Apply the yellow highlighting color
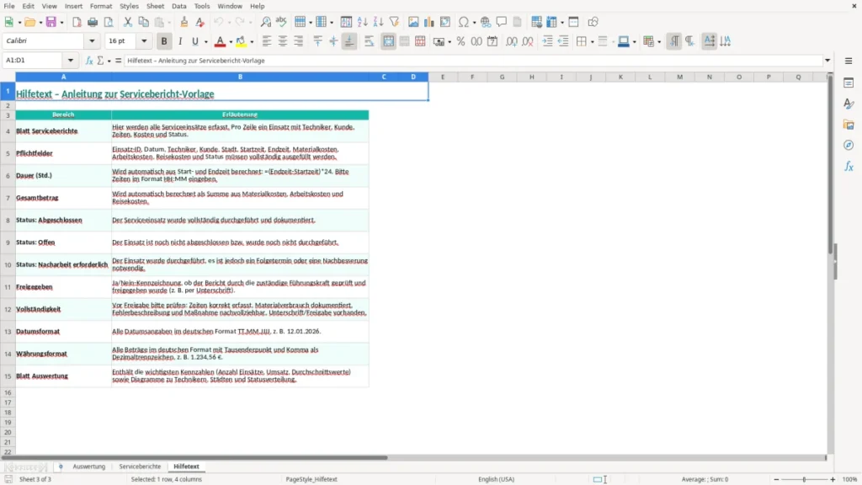The image size is (862, 485). point(241,41)
